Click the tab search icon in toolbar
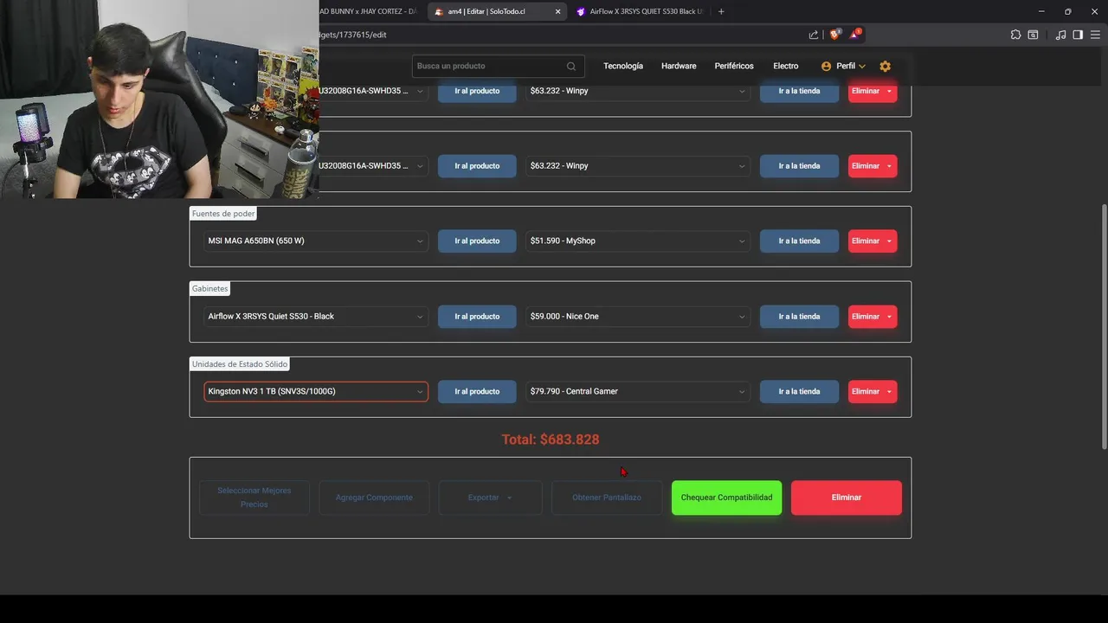The height and width of the screenshot is (623, 1108). (1033, 35)
